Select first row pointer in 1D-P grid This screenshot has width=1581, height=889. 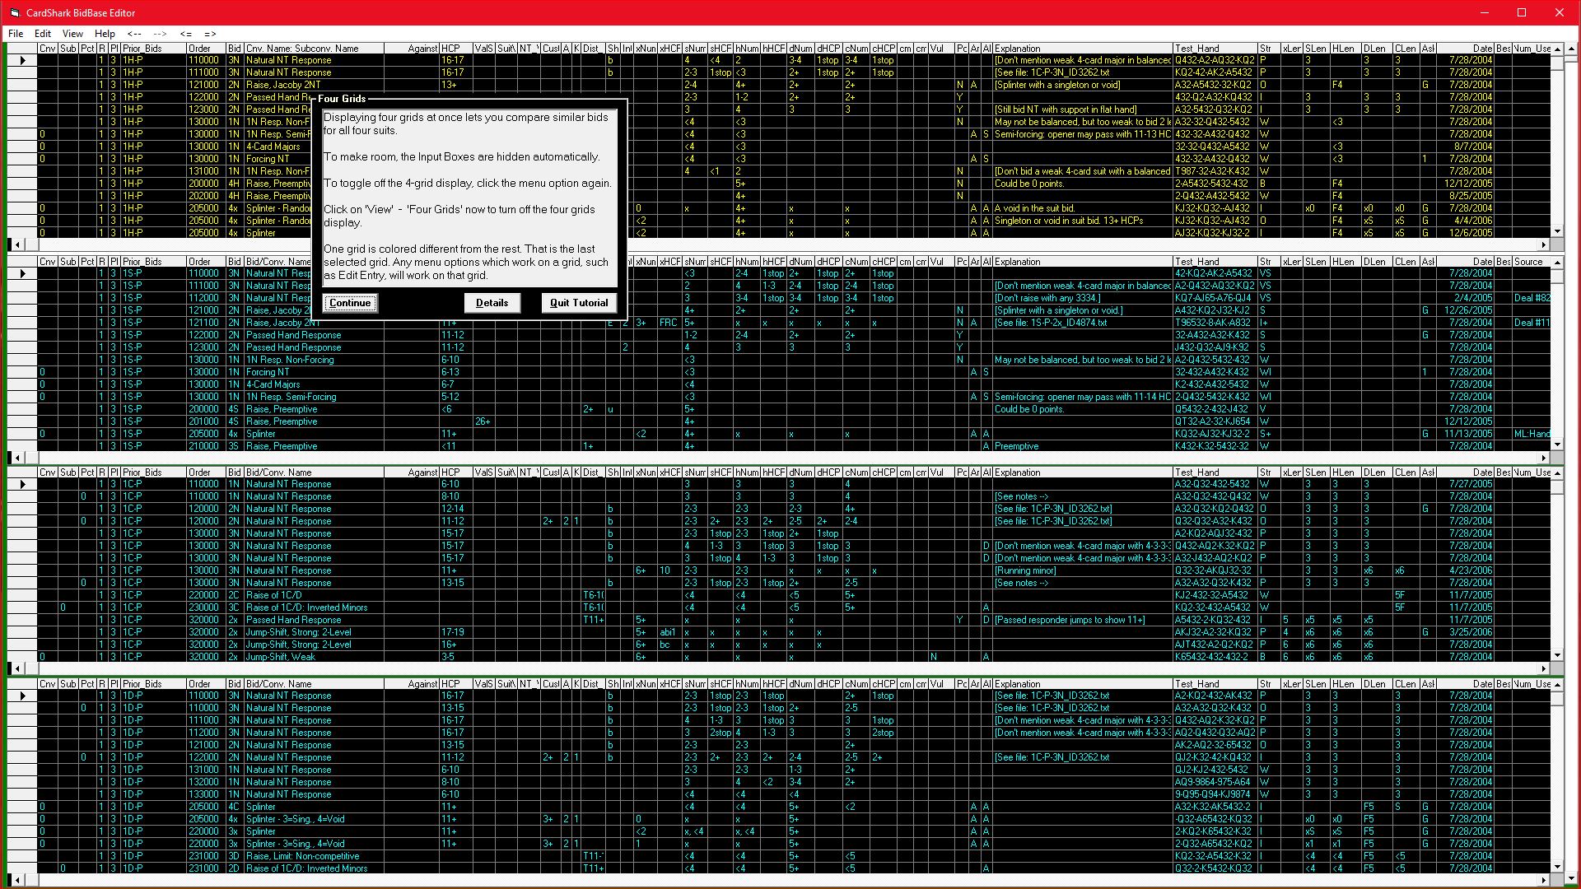(22, 696)
